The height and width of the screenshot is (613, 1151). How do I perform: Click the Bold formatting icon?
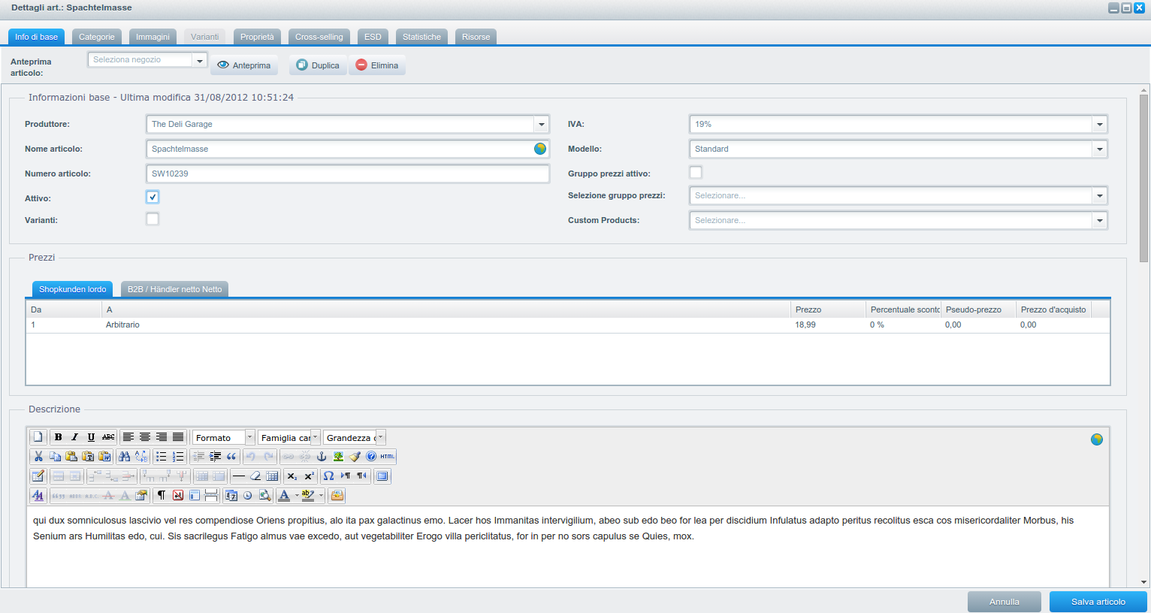[58, 437]
